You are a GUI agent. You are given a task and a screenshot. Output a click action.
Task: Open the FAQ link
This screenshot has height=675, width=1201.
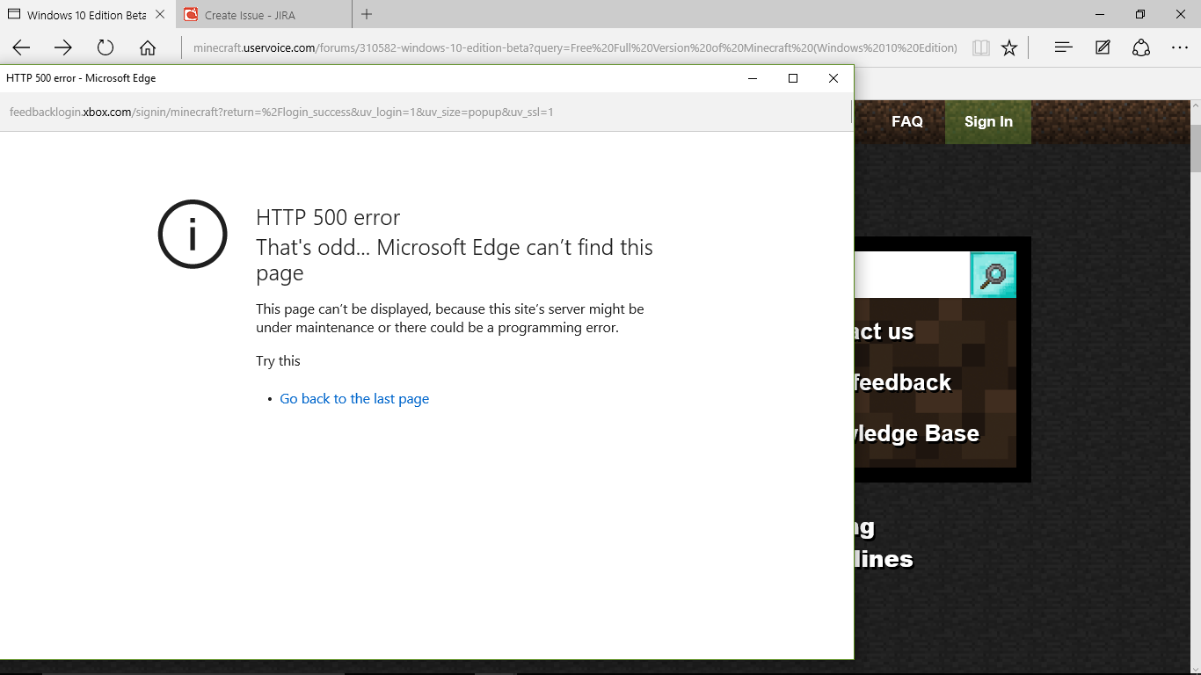(907, 122)
